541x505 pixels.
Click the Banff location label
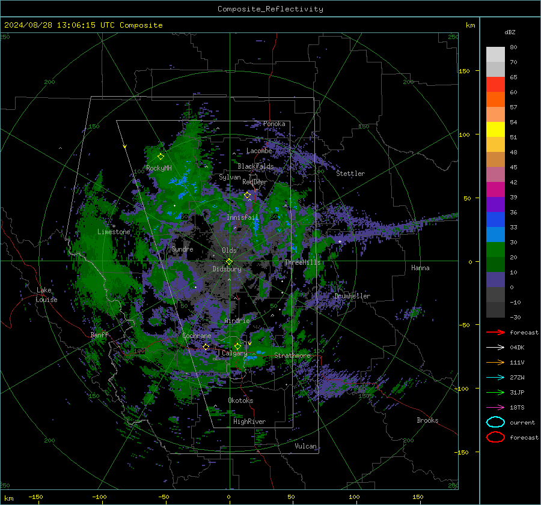click(99, 335)
